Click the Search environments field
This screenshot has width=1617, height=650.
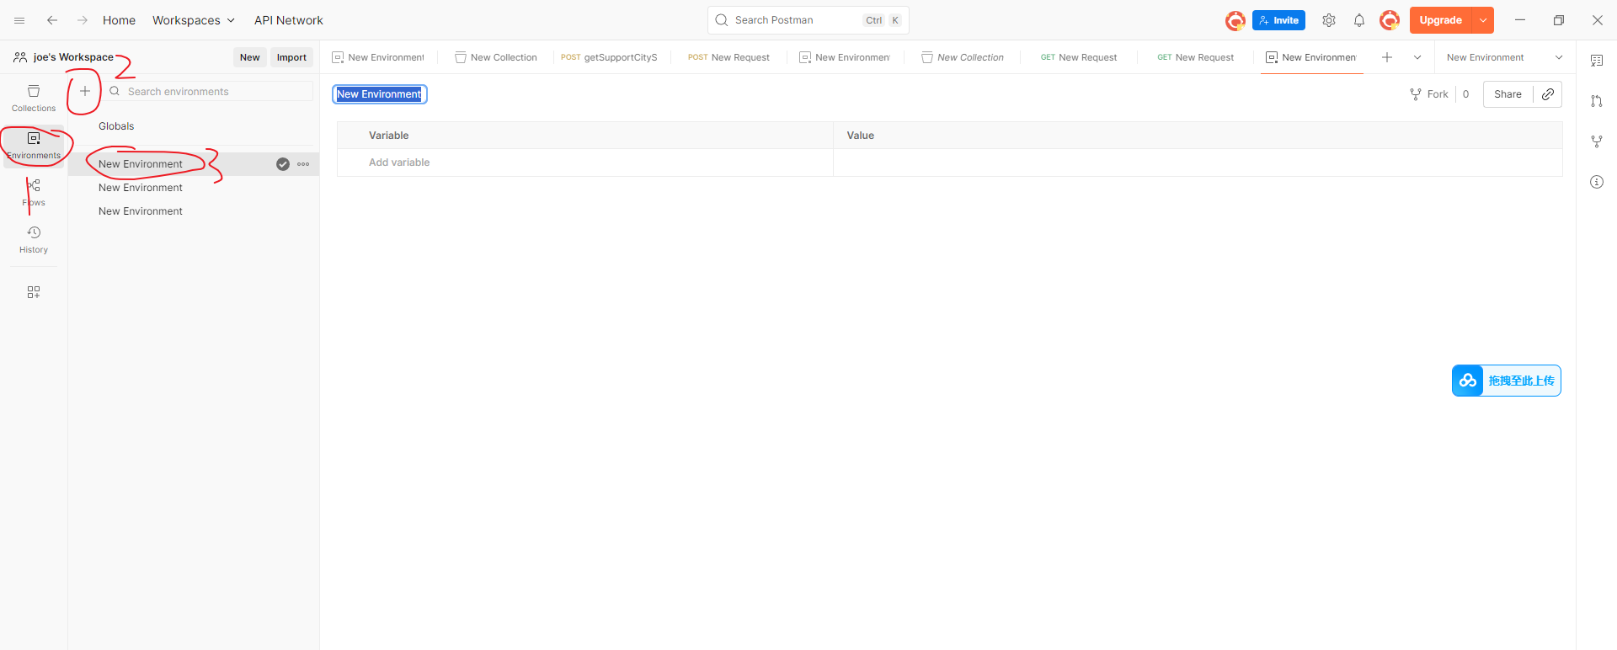coord(211,91)
